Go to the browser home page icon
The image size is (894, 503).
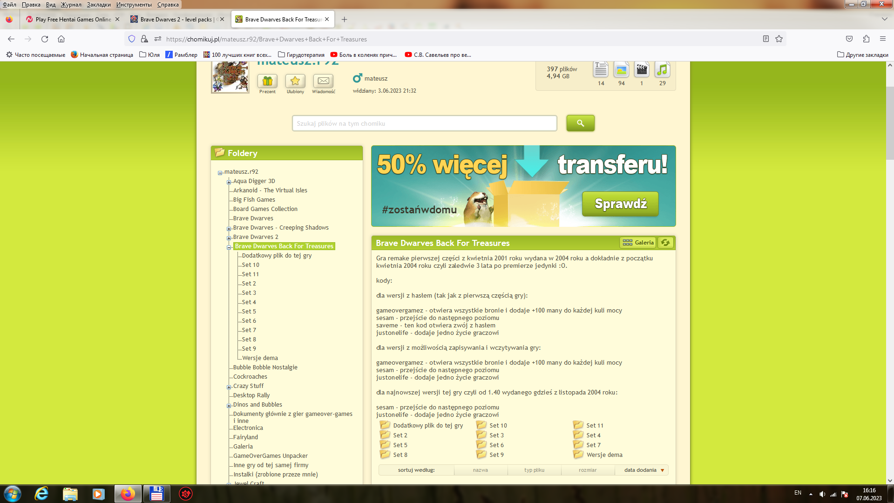(61, 39)
